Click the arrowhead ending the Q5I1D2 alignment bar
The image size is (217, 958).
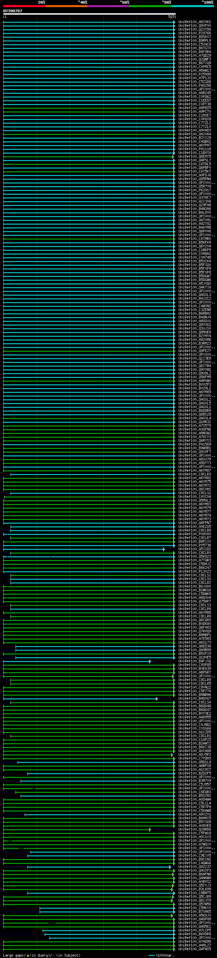pyautogui.click(x=164, y=549)
